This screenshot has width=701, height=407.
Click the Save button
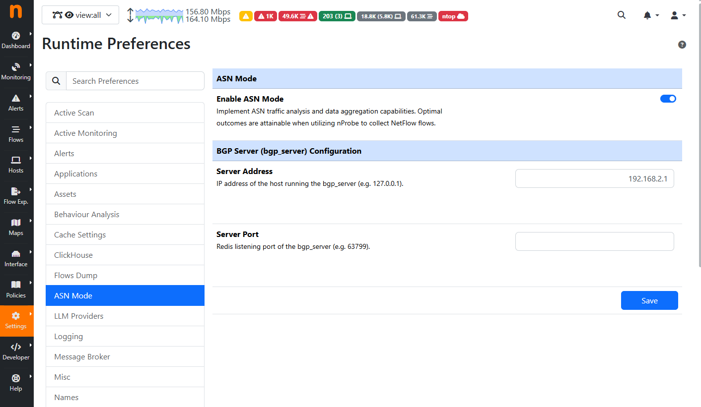[x=649, y=300]
